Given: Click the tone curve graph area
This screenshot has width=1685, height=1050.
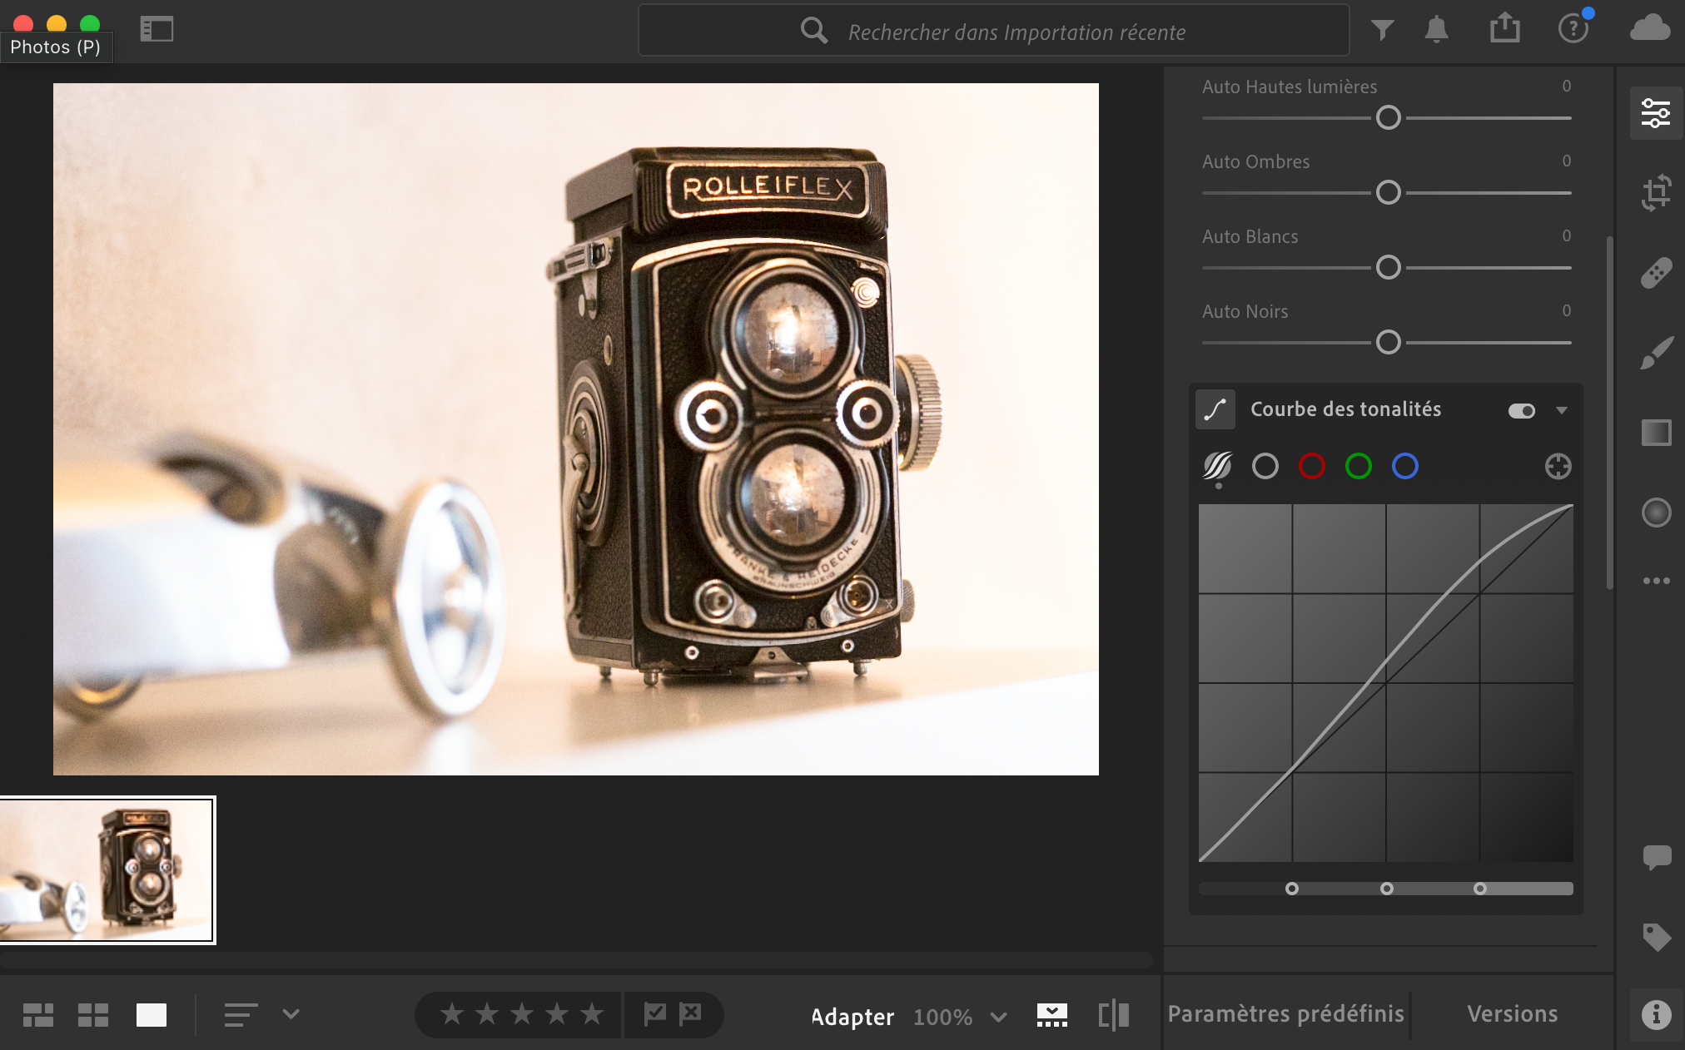Looking at the screenshot, I should click(x=1386, y=683).
